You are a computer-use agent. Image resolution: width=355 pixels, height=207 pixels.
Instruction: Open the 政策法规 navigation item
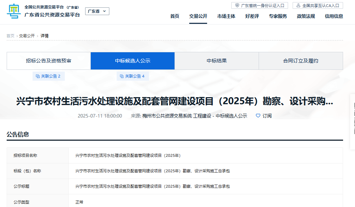pos(306,16)
